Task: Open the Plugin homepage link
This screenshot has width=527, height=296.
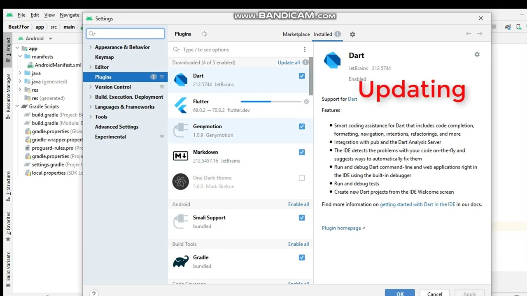Action: [343, 228]
